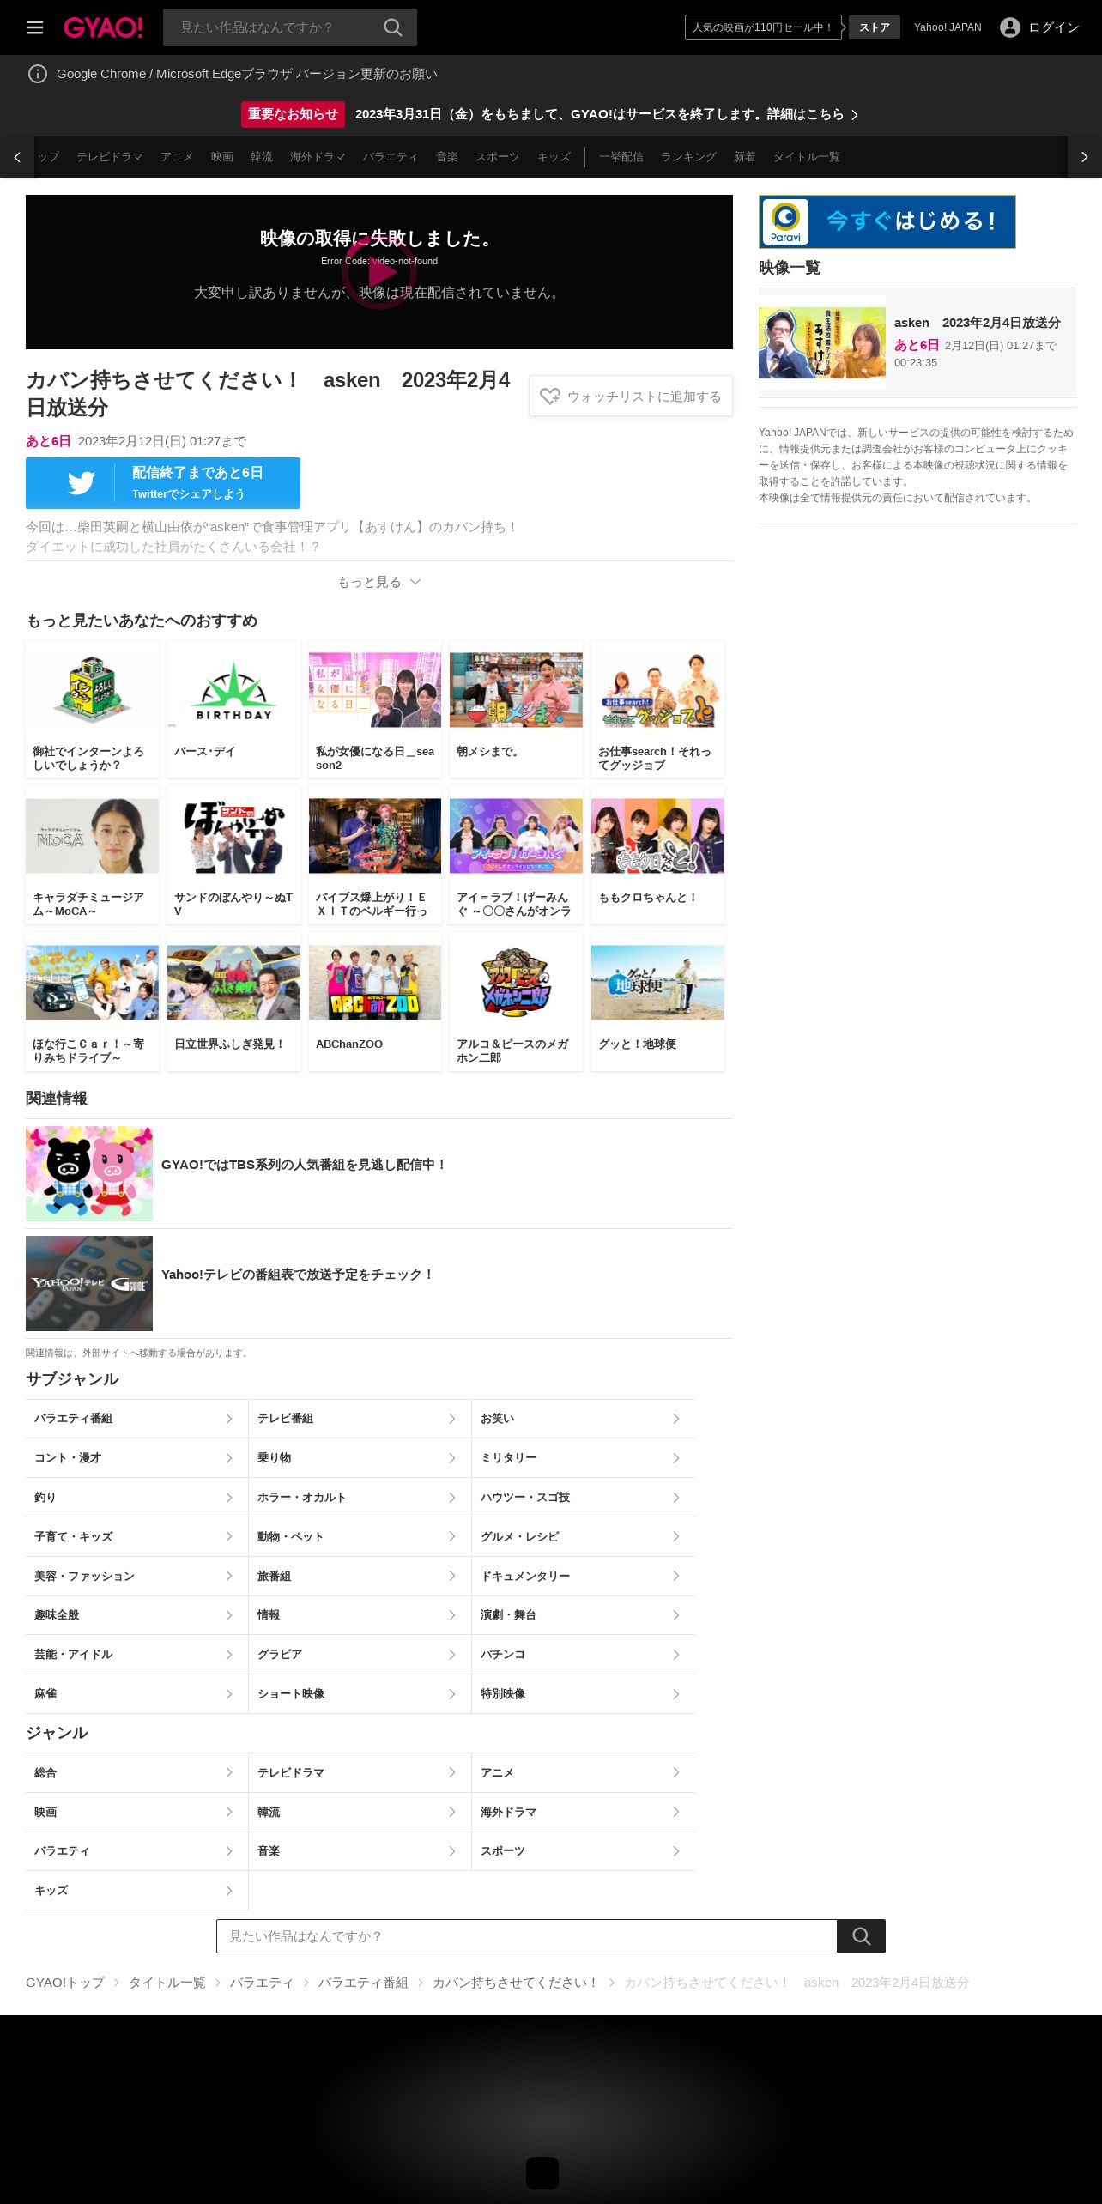Click the login user avatar icon
The image size is (1102, 2204).
(1010, 27)
